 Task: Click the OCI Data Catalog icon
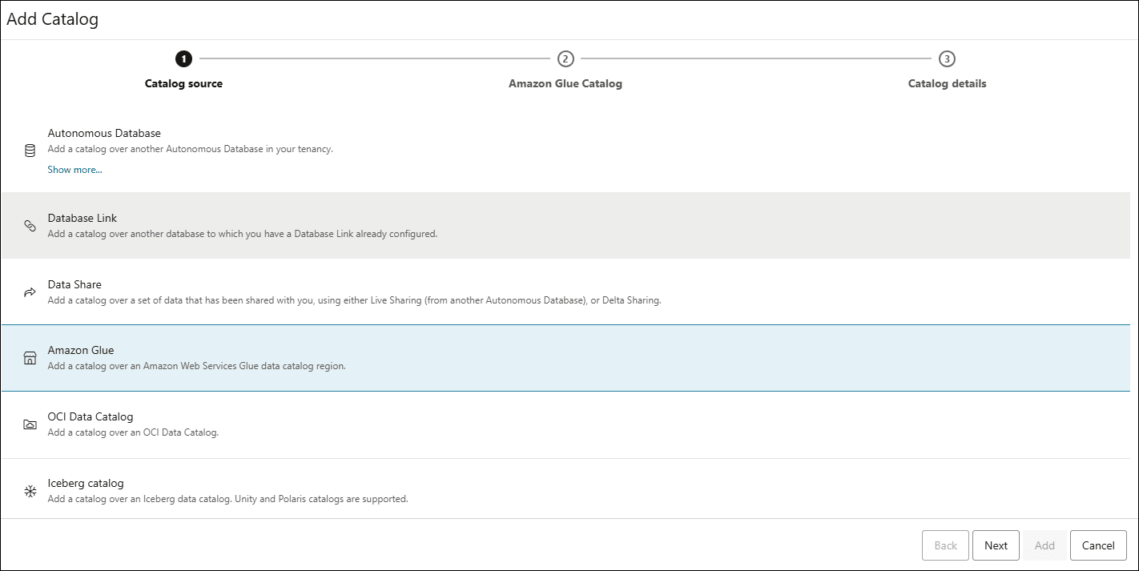[30, 424]
